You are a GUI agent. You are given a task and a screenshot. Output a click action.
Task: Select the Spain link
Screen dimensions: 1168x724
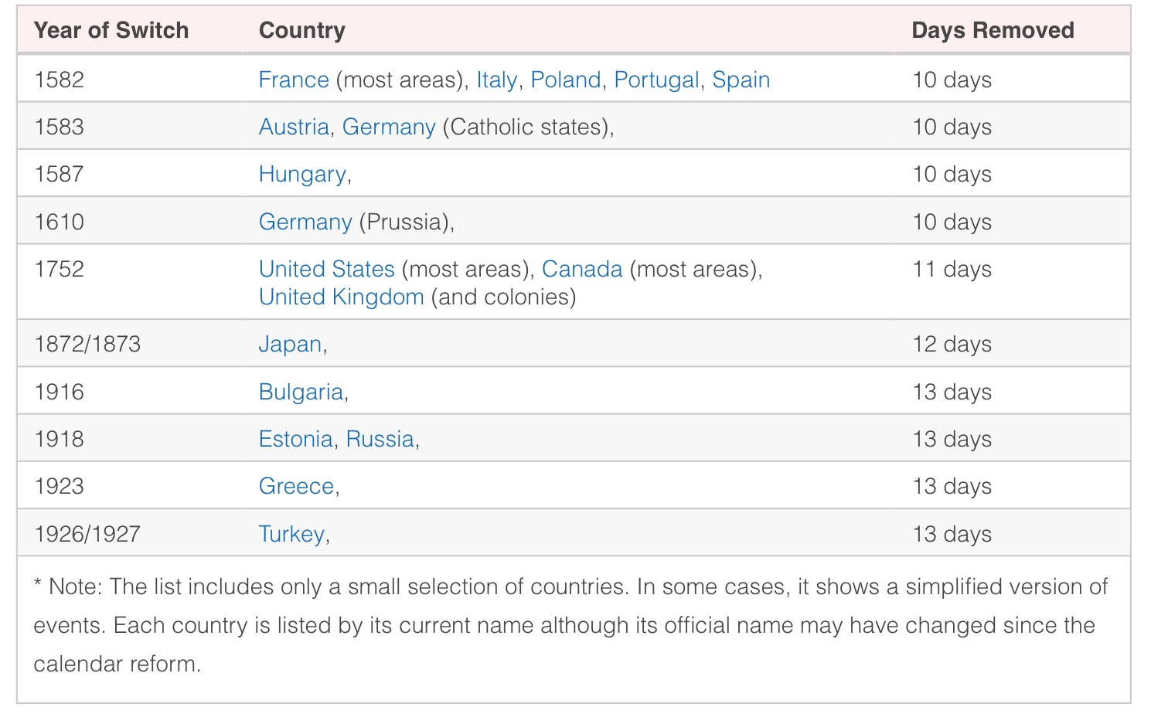741,80
